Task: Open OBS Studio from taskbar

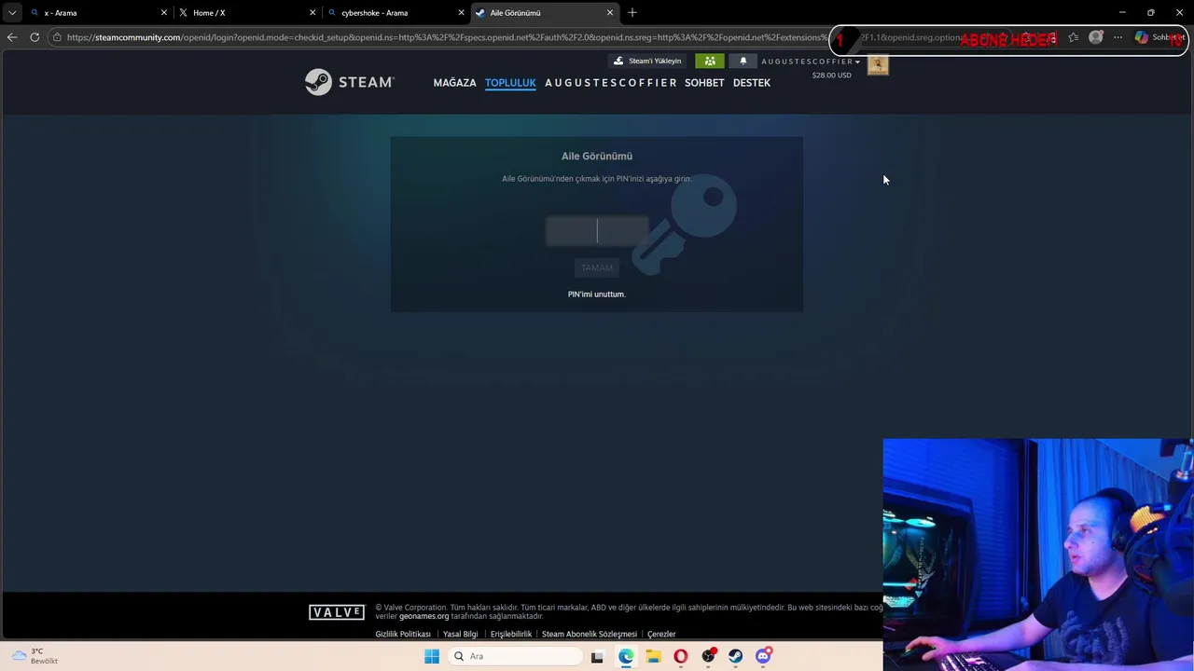Action: point(709,656)
